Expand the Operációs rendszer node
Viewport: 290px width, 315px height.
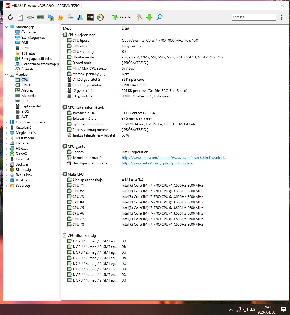pos(6,122)
